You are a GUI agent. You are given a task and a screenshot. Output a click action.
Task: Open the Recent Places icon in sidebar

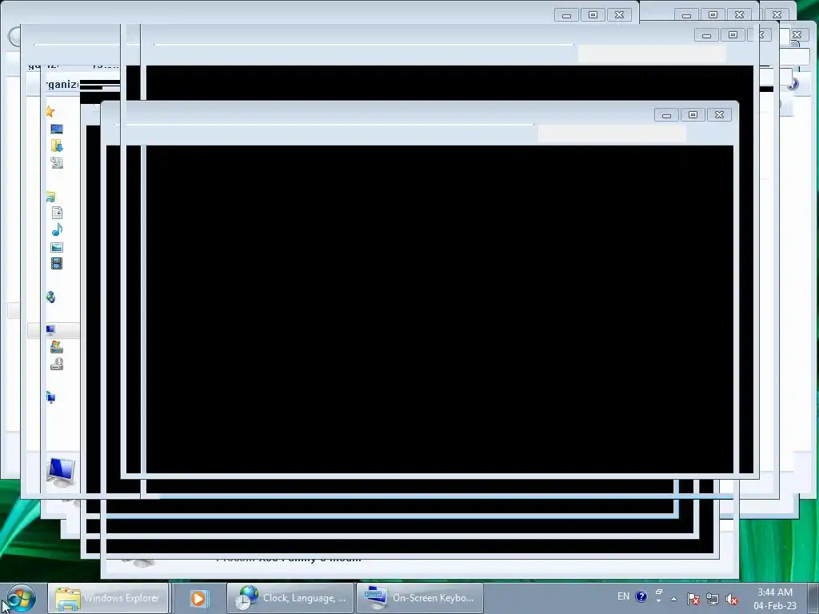[57, 162]
